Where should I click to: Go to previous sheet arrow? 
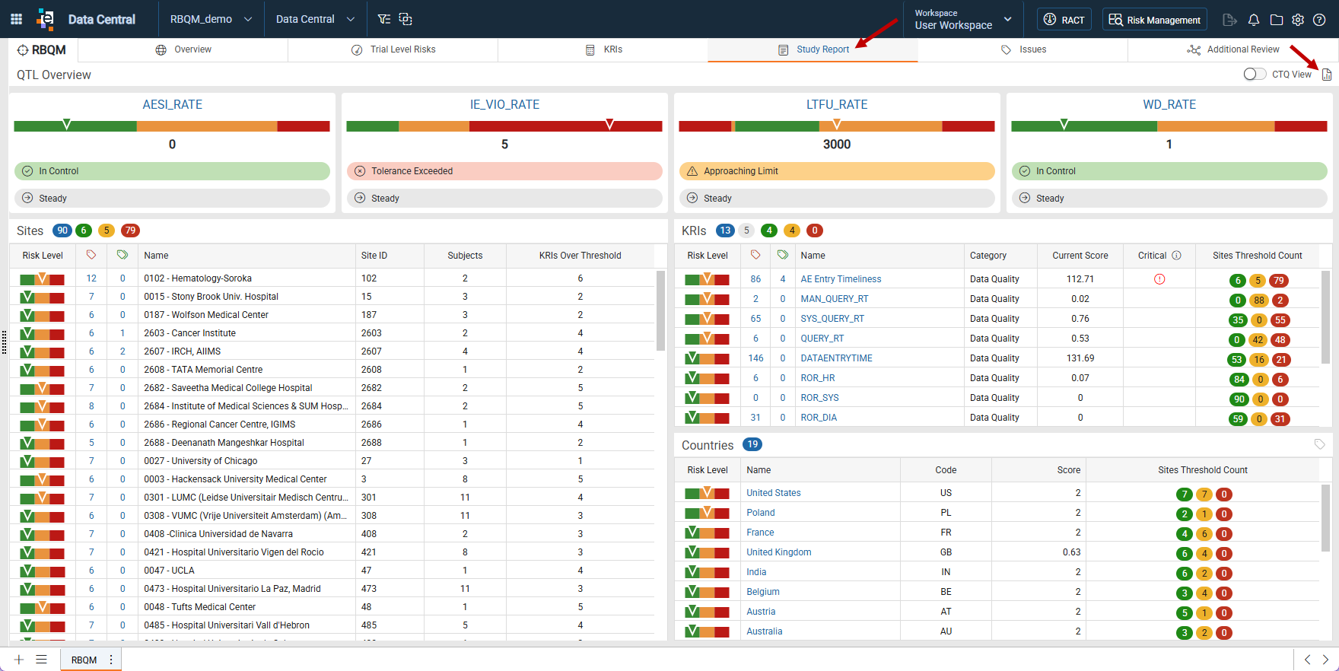pyautogui.click(x=1307, y=660)
